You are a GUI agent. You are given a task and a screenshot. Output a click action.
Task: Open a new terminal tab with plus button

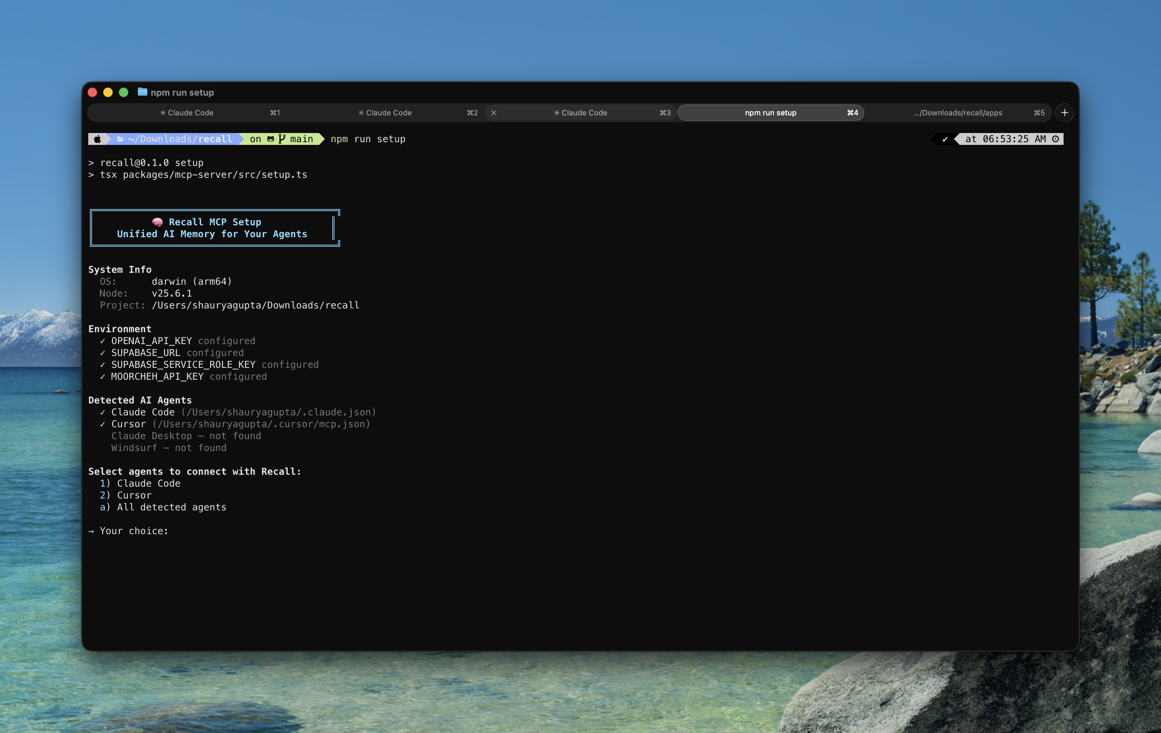point(1065,113)
